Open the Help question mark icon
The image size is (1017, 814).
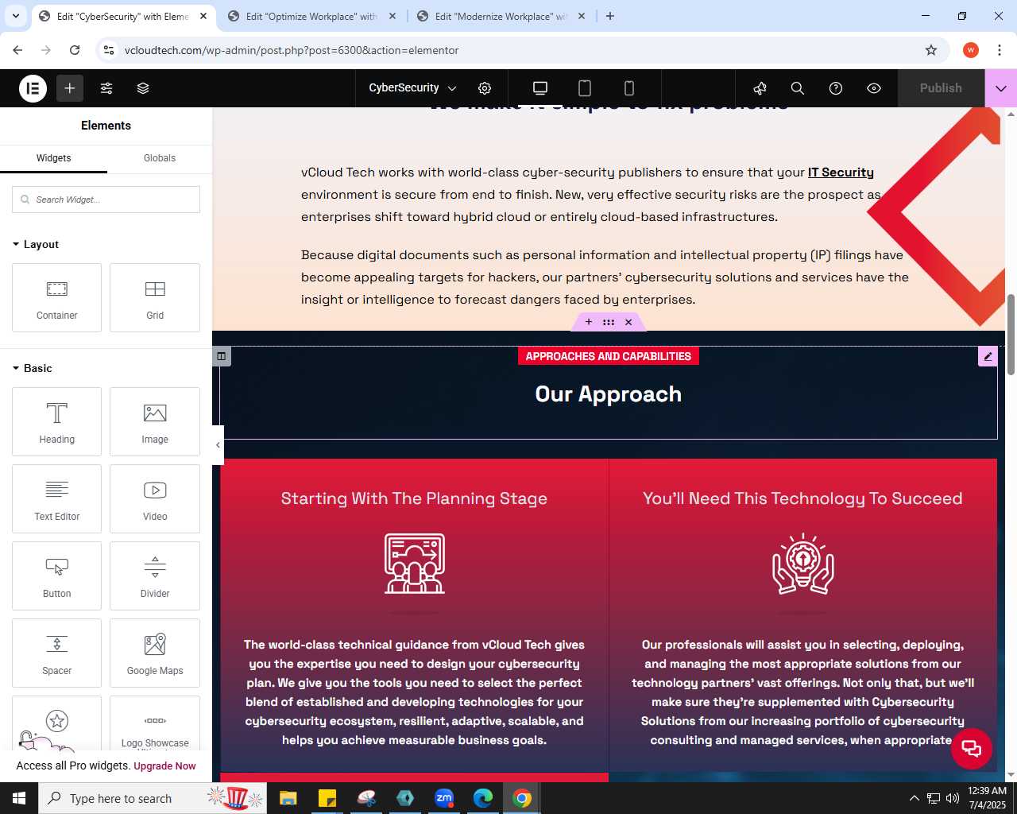836,88
